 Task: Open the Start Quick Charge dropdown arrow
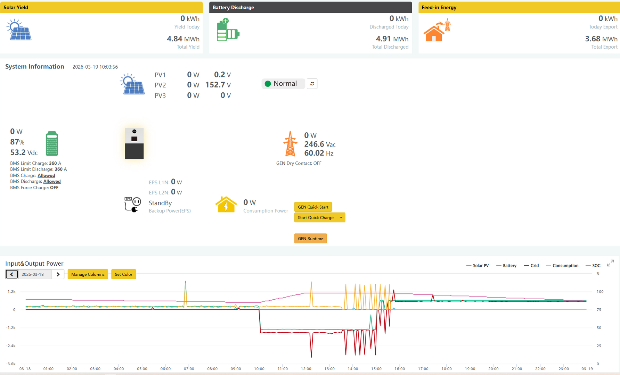pyautogui.click(x=341, y=218)
